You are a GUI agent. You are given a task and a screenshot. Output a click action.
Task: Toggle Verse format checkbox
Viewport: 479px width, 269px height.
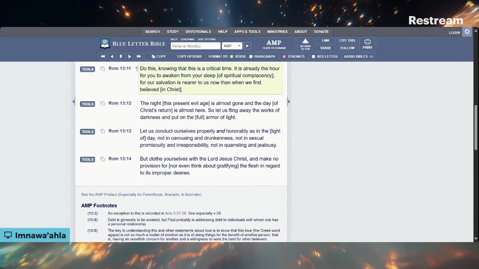tap(232, 56)
